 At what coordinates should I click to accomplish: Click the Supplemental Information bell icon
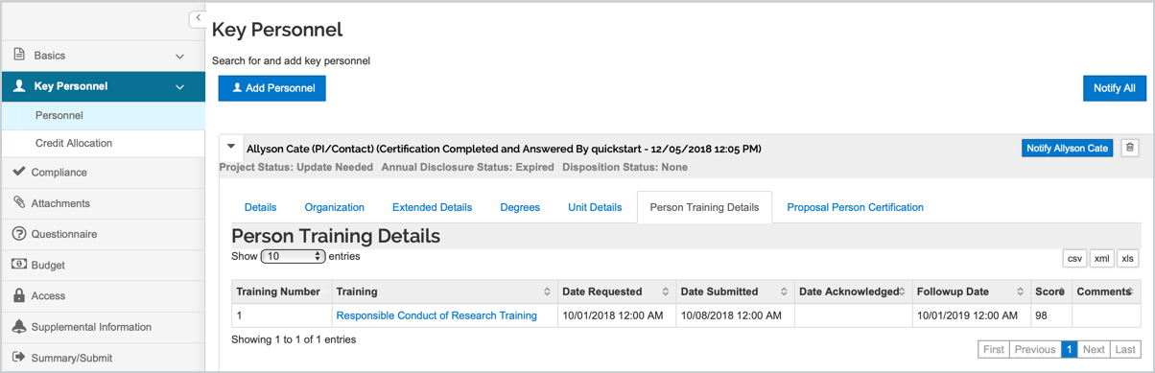pyautogui.click(x=19, y=326)
